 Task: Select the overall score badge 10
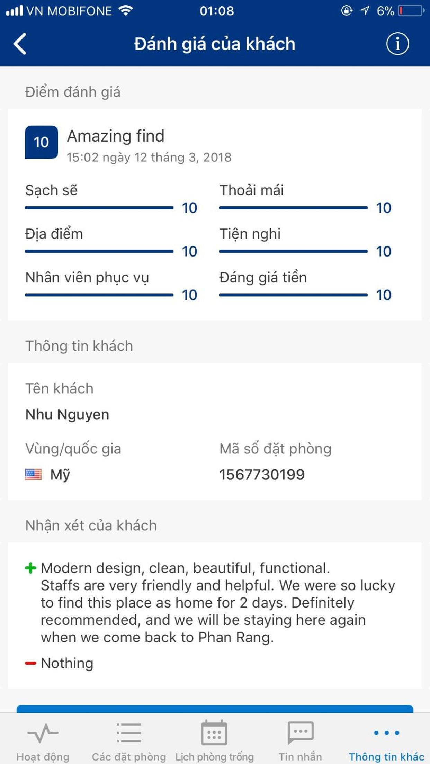pyautogui.click(x=42, y=142)
